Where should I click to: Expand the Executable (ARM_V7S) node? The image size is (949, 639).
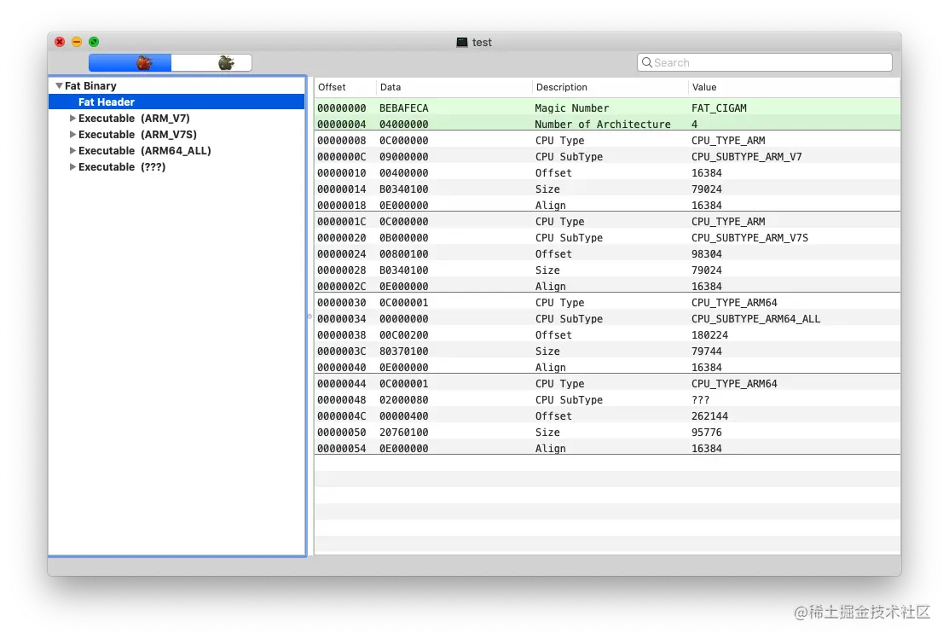[72, 135]
